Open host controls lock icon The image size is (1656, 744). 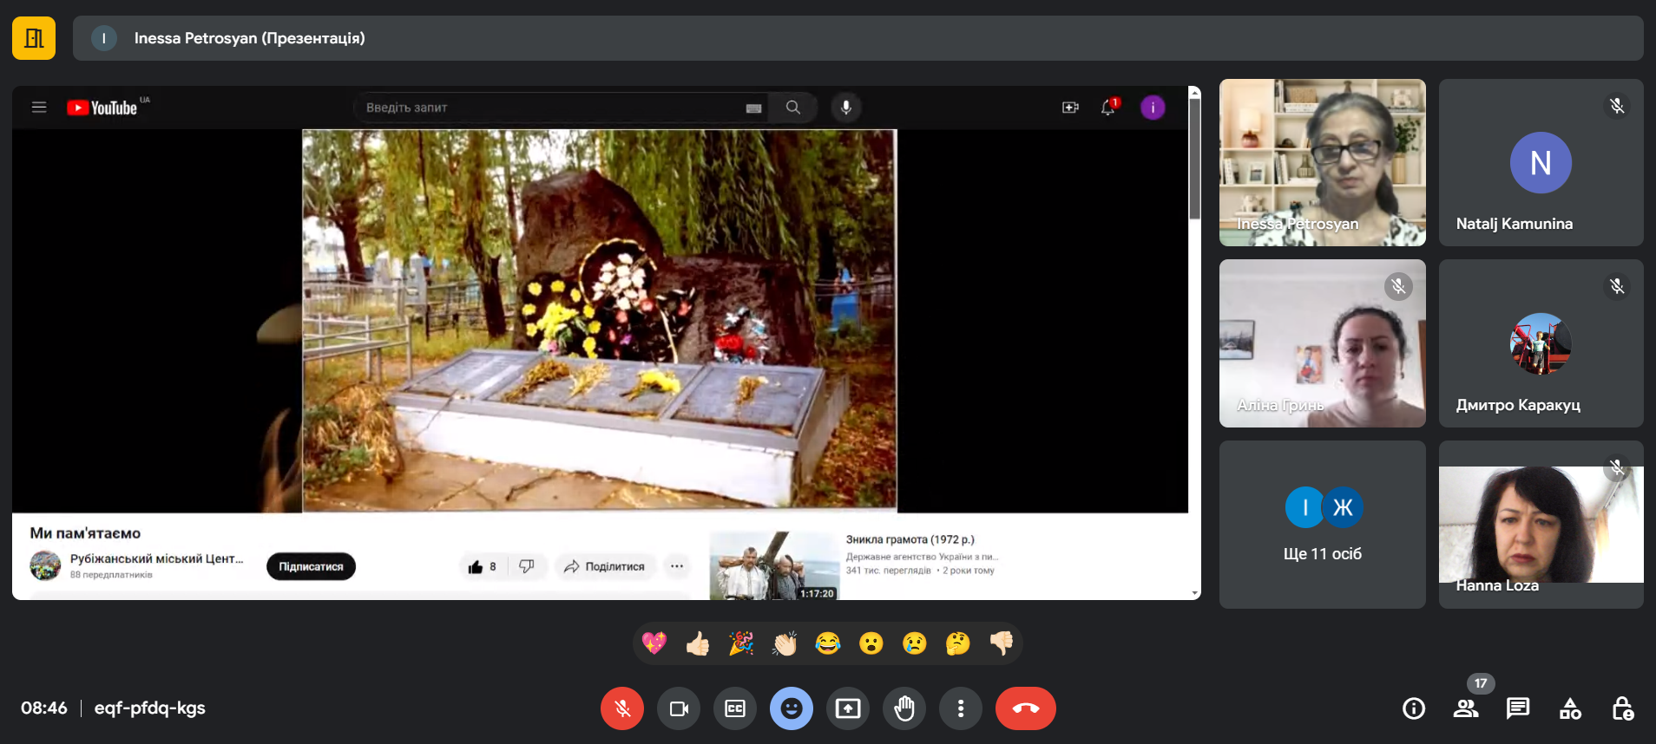coord(1622,708)
